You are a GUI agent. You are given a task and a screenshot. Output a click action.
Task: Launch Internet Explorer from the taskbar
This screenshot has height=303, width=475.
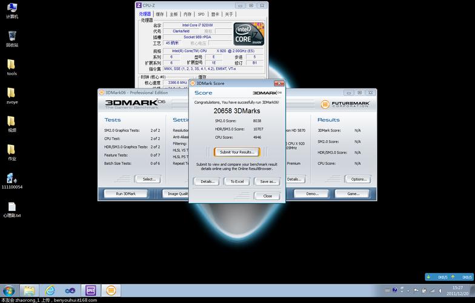(x=50, y=291)
